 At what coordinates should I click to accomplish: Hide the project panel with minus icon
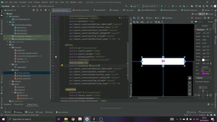pyautogui.click(x=49, y=10)
